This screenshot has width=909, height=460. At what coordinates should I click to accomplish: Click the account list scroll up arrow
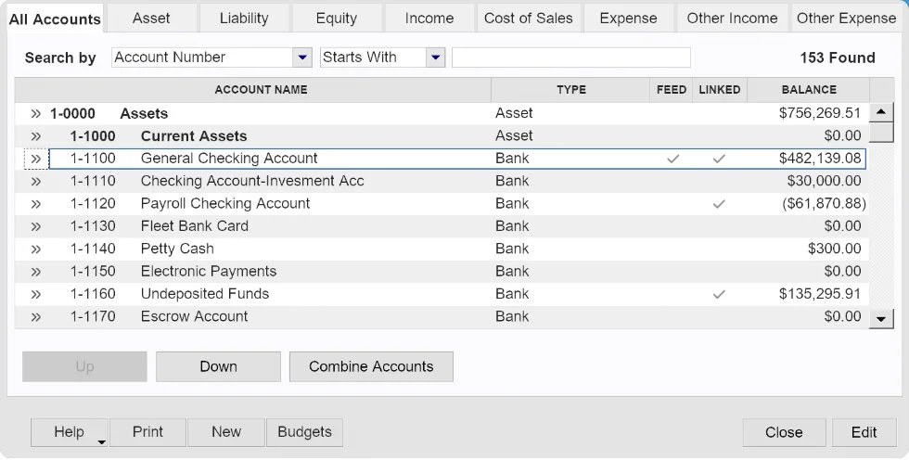(881, 112)
